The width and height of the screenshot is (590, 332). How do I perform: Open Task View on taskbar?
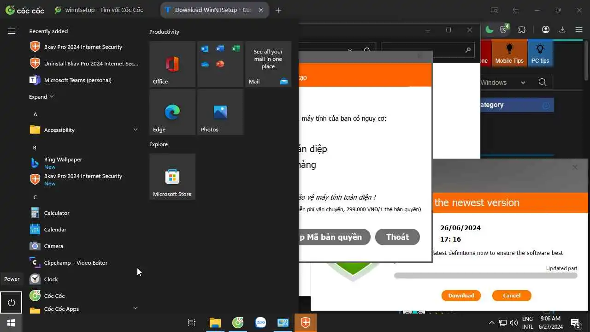(x=192, y=323)
